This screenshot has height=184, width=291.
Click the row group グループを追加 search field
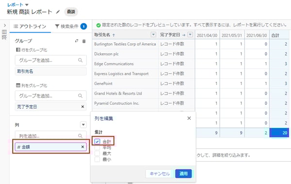pyautogui.click(x=50, y=60)
